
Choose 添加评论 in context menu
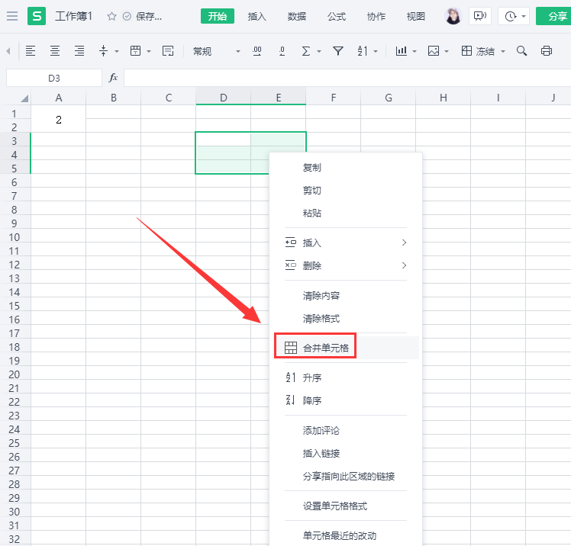click(346, 430)
